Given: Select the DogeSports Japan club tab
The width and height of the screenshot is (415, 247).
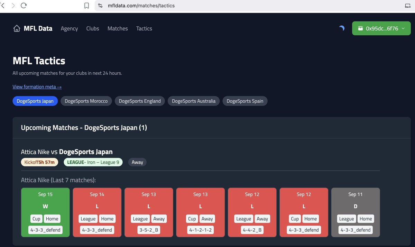Looking at the screenshot, I should 35,101.
